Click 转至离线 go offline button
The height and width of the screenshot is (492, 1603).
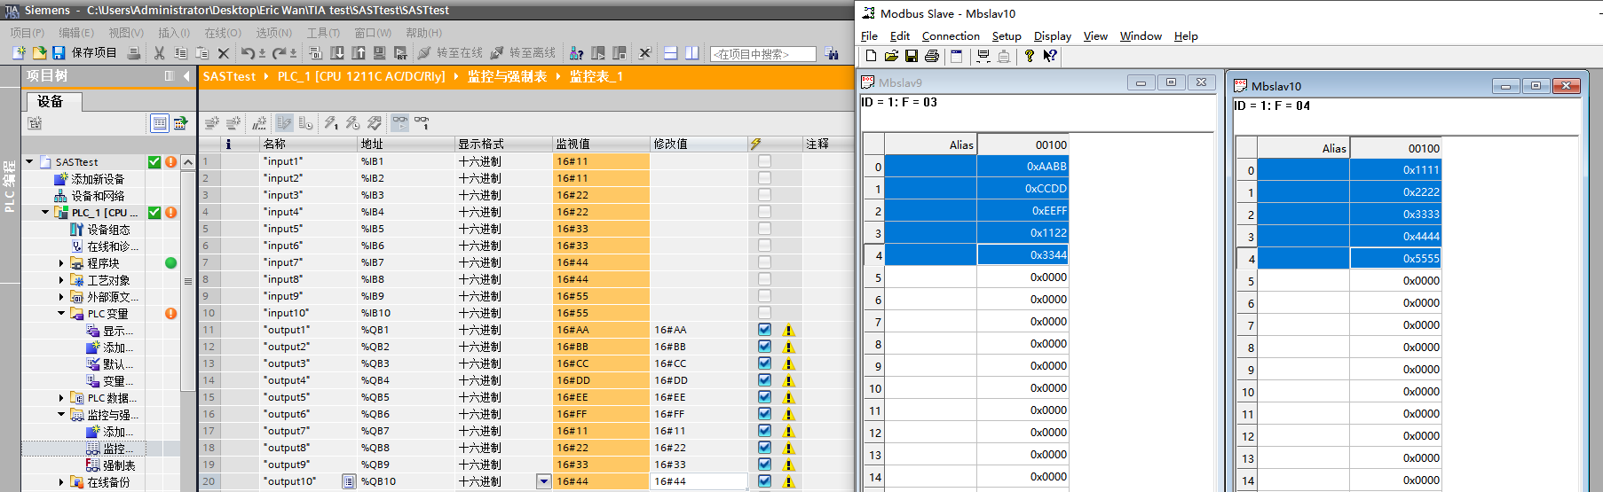click(523, 53)
